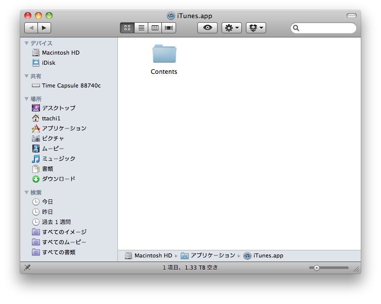Viewport: 381px width, 304px height.
Task: Switch to icon view mode
Action: [x=127, y=28]
